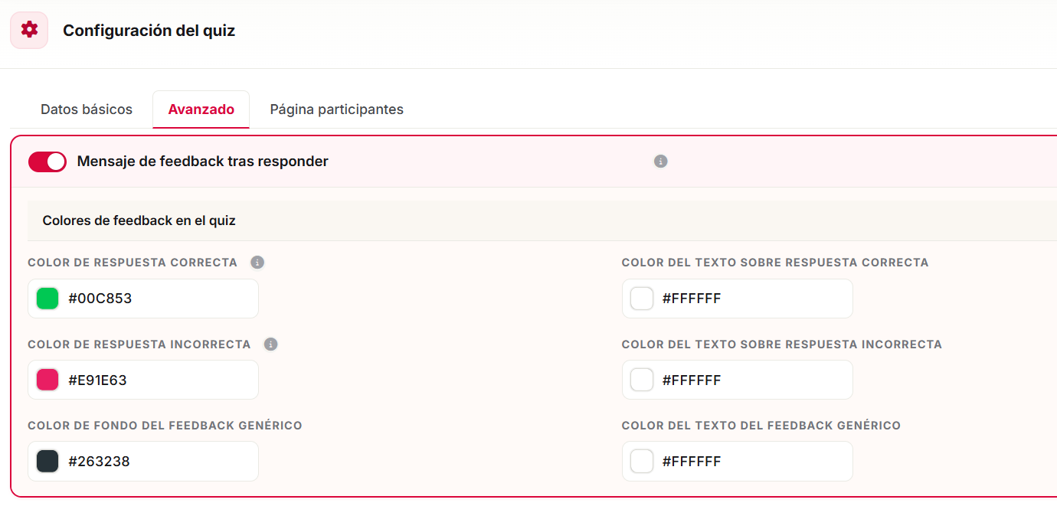Click info icon next to Color de respuesta incorrecta
This screenshot has height=506, width=1057.
coord(270,344)
